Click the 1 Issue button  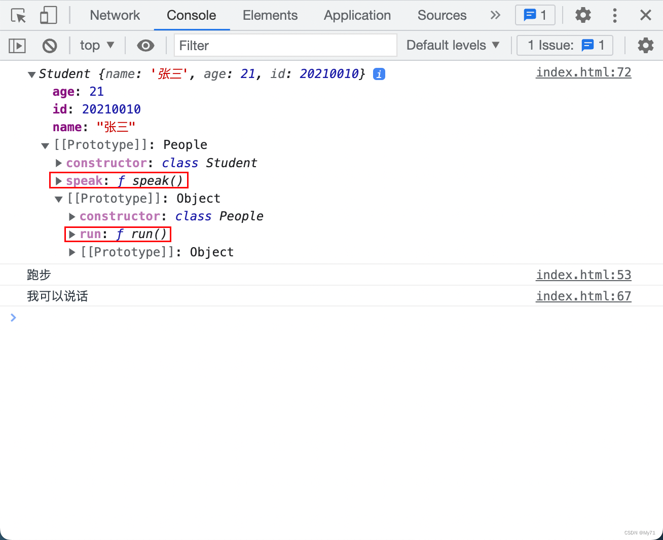[565, 46]
